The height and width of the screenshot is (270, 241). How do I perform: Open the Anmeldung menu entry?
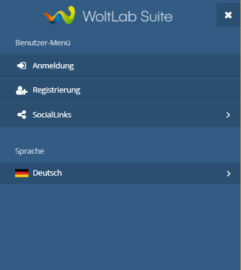tap(120, 66)
